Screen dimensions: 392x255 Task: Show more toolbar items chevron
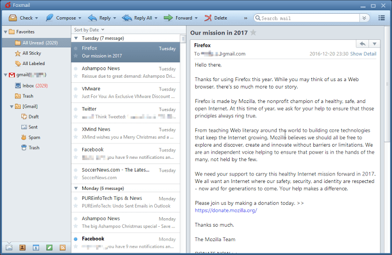click(x=245, y=18)
